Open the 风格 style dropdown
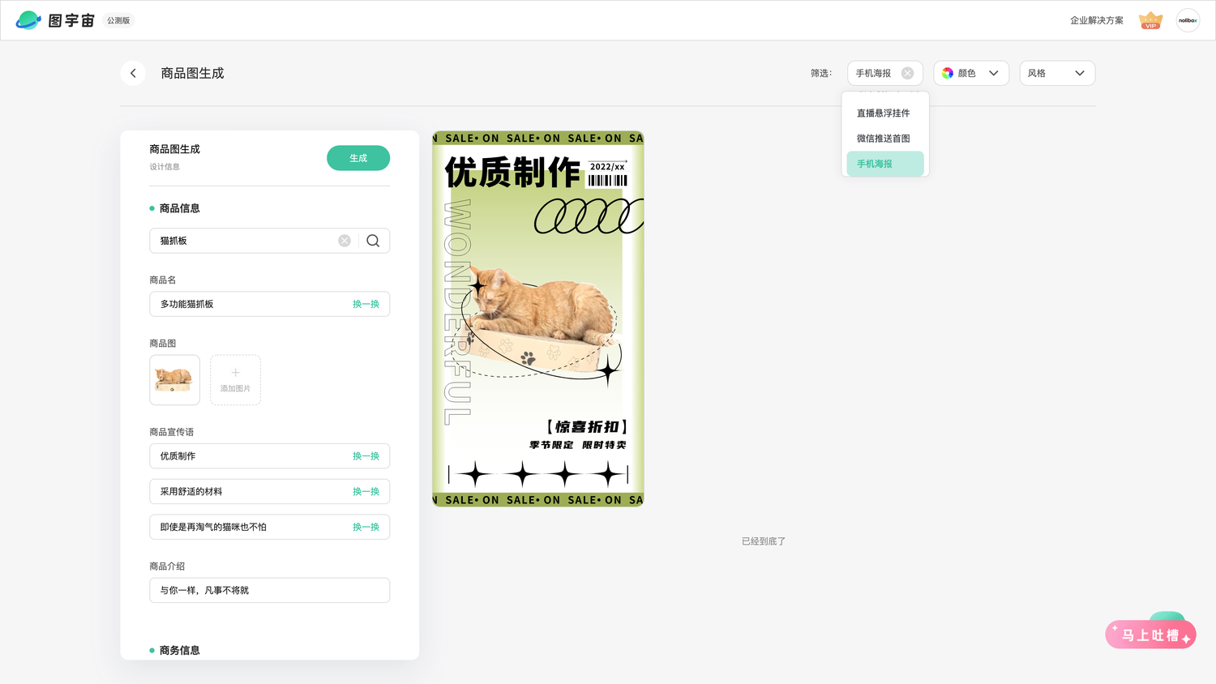The width and height of the screenshot is (1216, 684). point(1057,73)
